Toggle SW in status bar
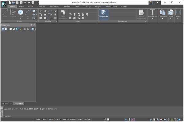This screenshot has width=184, height=122. [85, 120]
